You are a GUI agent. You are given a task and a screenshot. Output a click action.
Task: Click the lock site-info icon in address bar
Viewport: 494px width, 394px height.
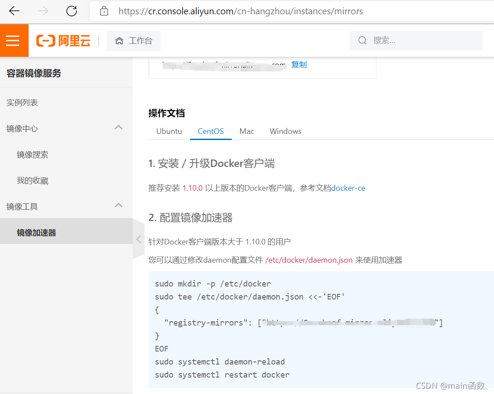[104, 11]
